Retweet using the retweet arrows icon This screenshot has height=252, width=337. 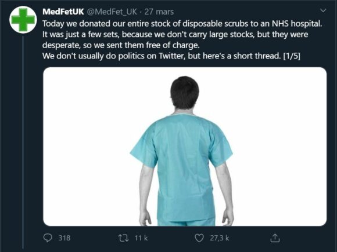[124, 238]
